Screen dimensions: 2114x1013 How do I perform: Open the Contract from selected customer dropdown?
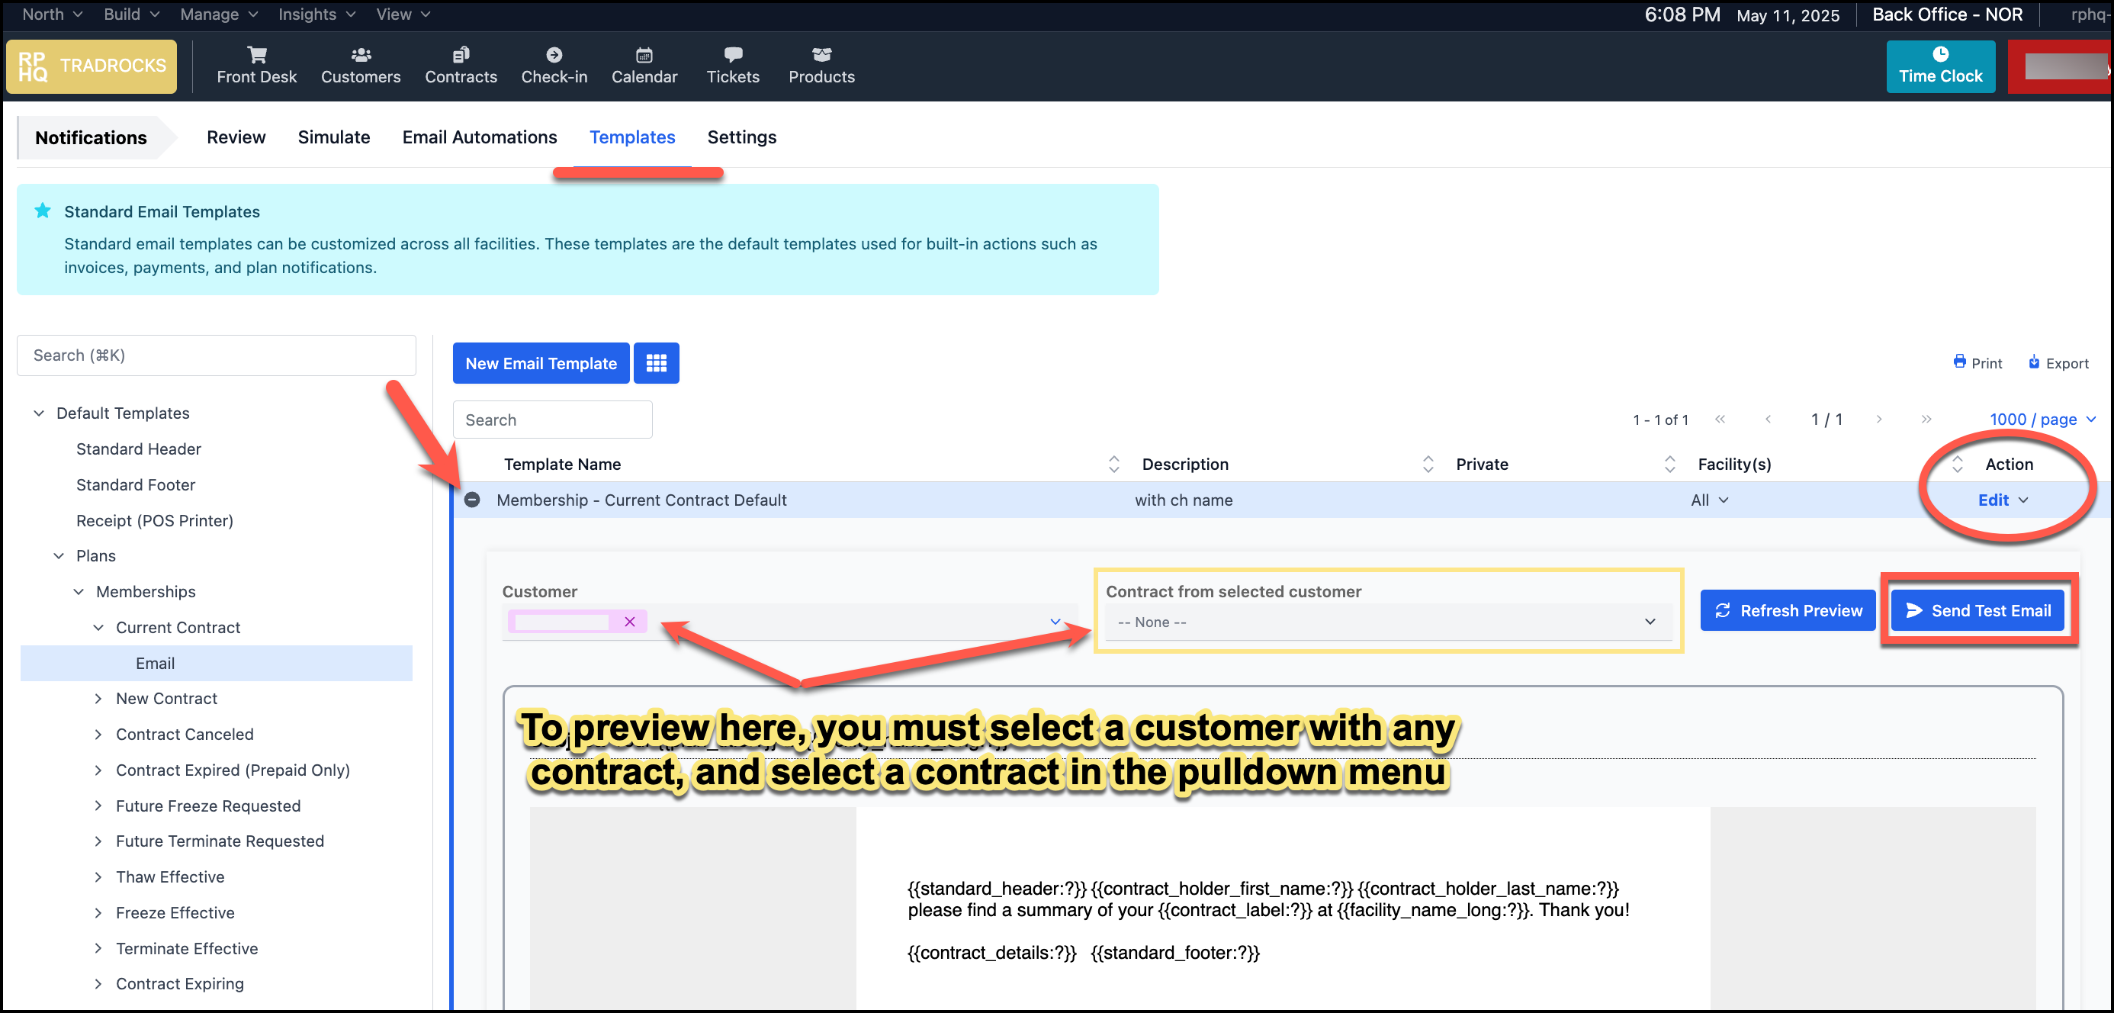click(x=1387, y=622)
